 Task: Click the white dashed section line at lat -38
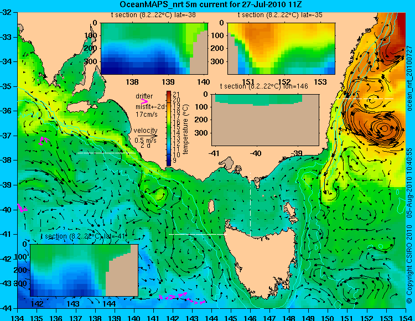click(x=106, y=153)
